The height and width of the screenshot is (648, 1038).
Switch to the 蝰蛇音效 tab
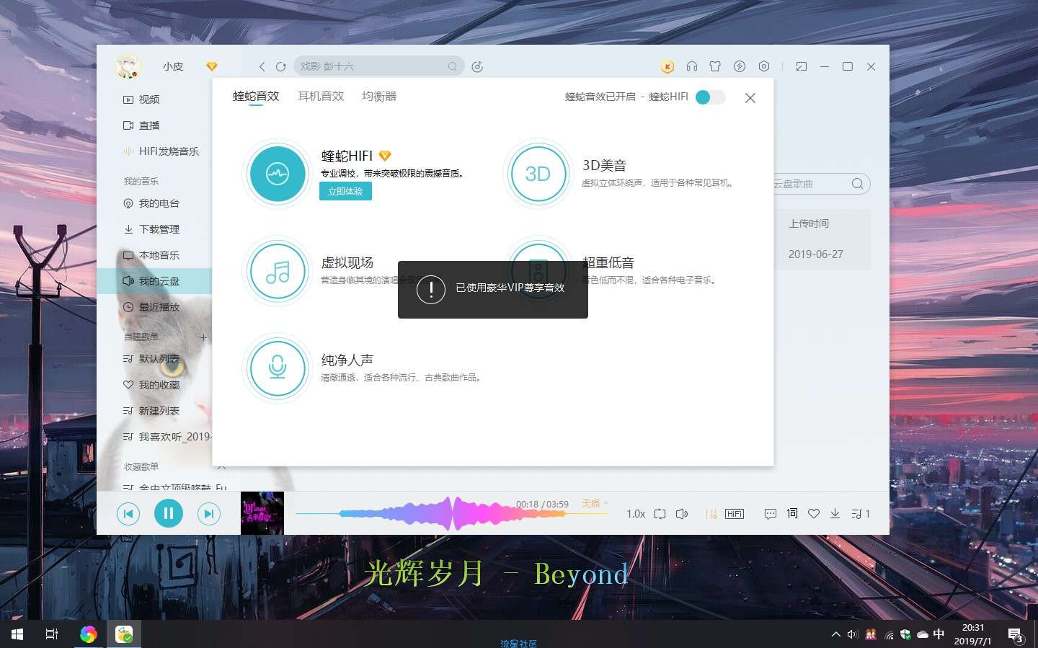256,96
